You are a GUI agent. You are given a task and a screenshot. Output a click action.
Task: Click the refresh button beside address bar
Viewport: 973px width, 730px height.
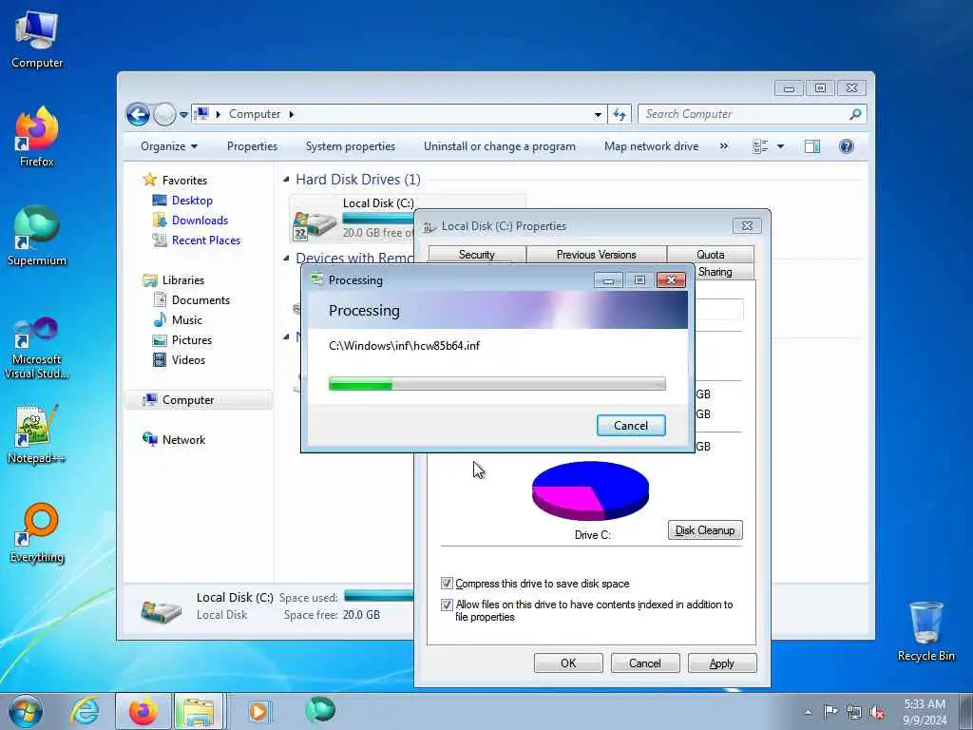click(620, 114)
